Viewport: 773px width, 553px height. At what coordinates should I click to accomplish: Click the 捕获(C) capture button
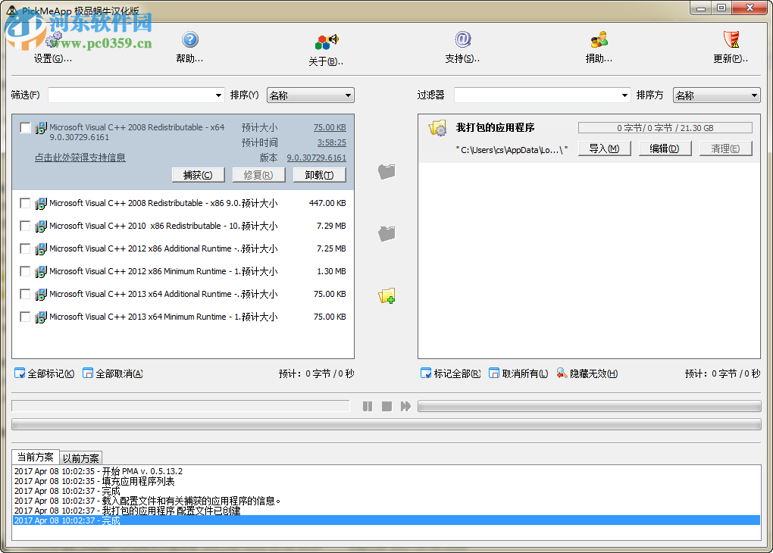point(198,174)
